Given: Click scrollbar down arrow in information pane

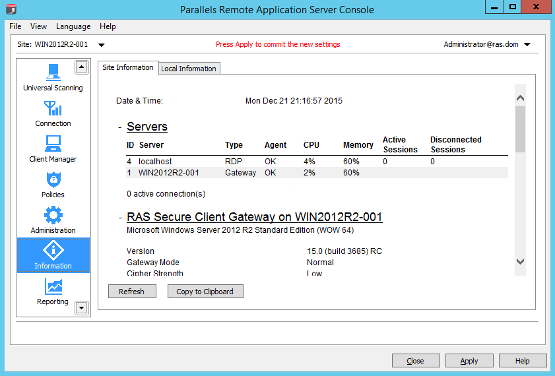Looking at the screenshot, I should [x=520, y=261].
